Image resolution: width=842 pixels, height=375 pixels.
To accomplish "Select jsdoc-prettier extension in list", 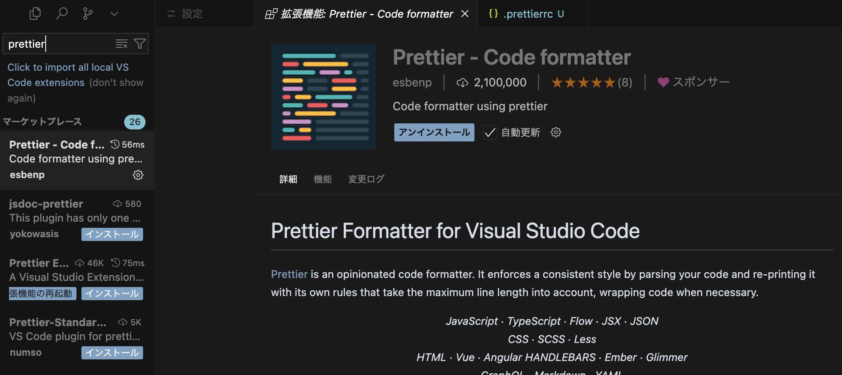I will pos(77,219).
